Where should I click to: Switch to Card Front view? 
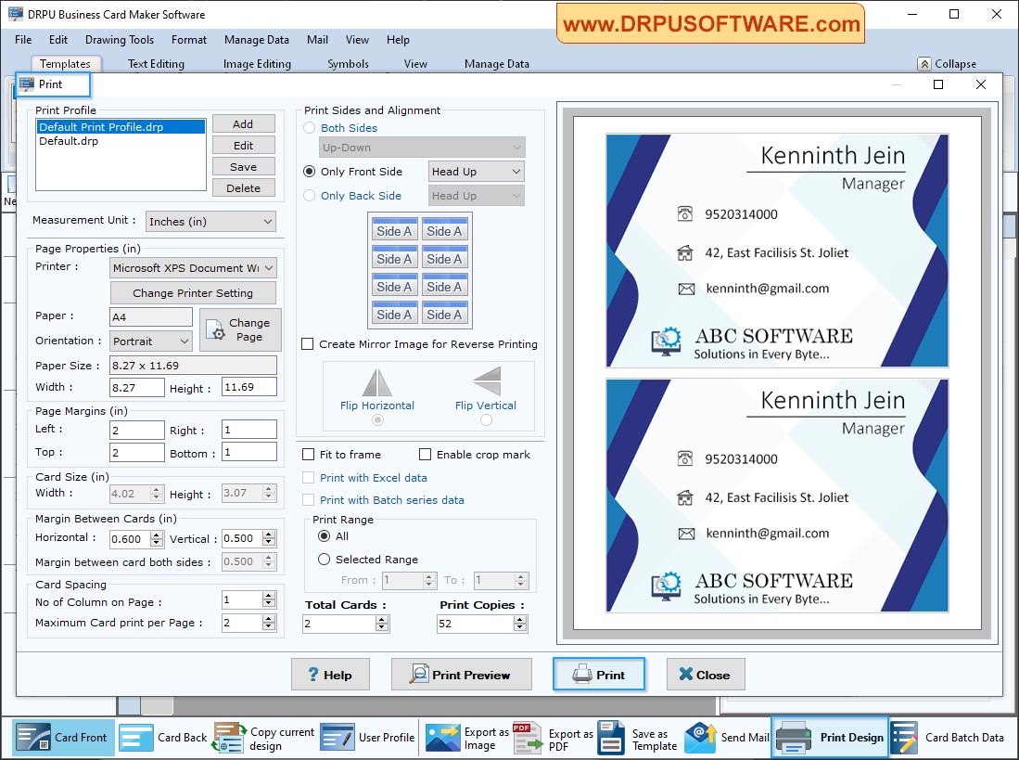tap(62, 737)
